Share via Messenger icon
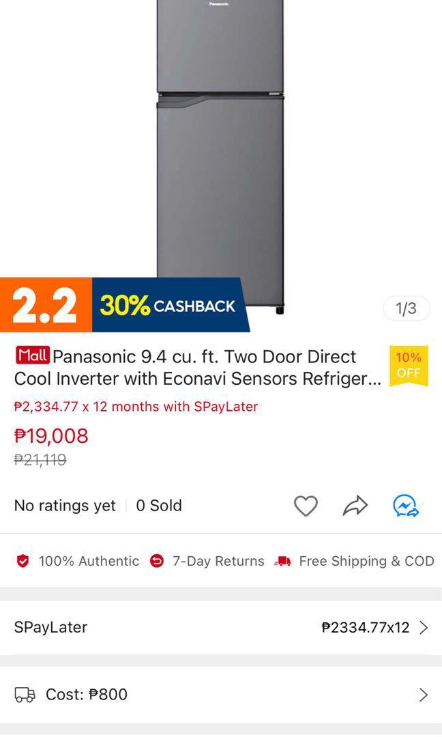This screenshot has width=442, height=737. (x=406, y=506)
